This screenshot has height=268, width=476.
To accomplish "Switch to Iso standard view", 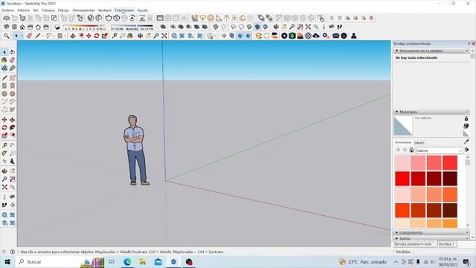I will [7, 27].
